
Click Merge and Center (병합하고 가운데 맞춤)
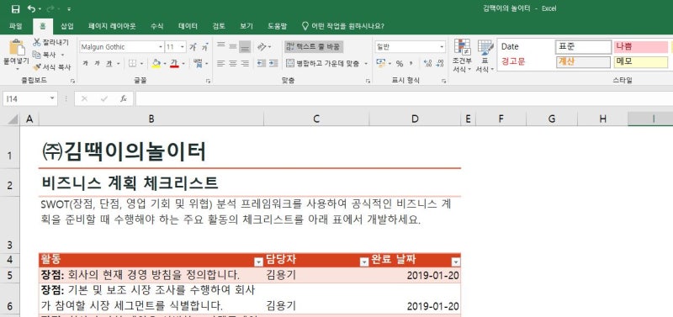pyautogui.click(x=323, y=64)
